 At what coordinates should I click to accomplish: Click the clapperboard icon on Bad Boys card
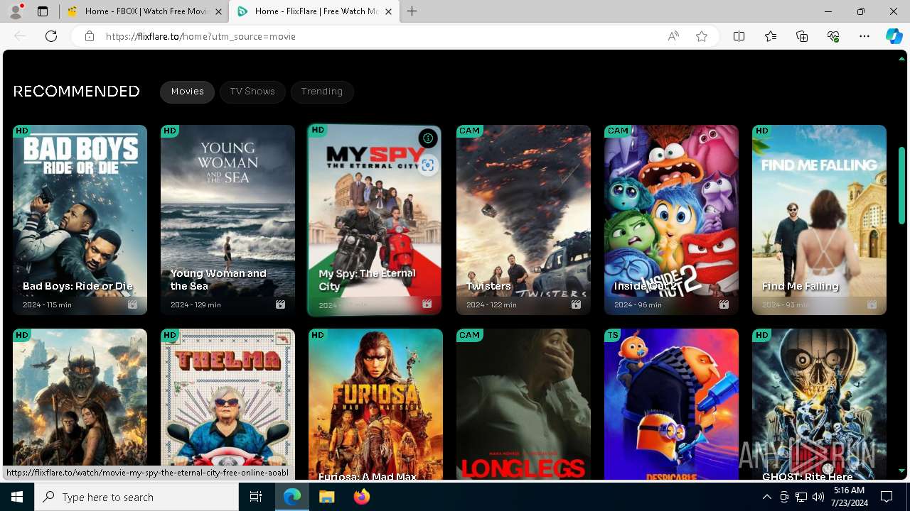pos(132,304)
